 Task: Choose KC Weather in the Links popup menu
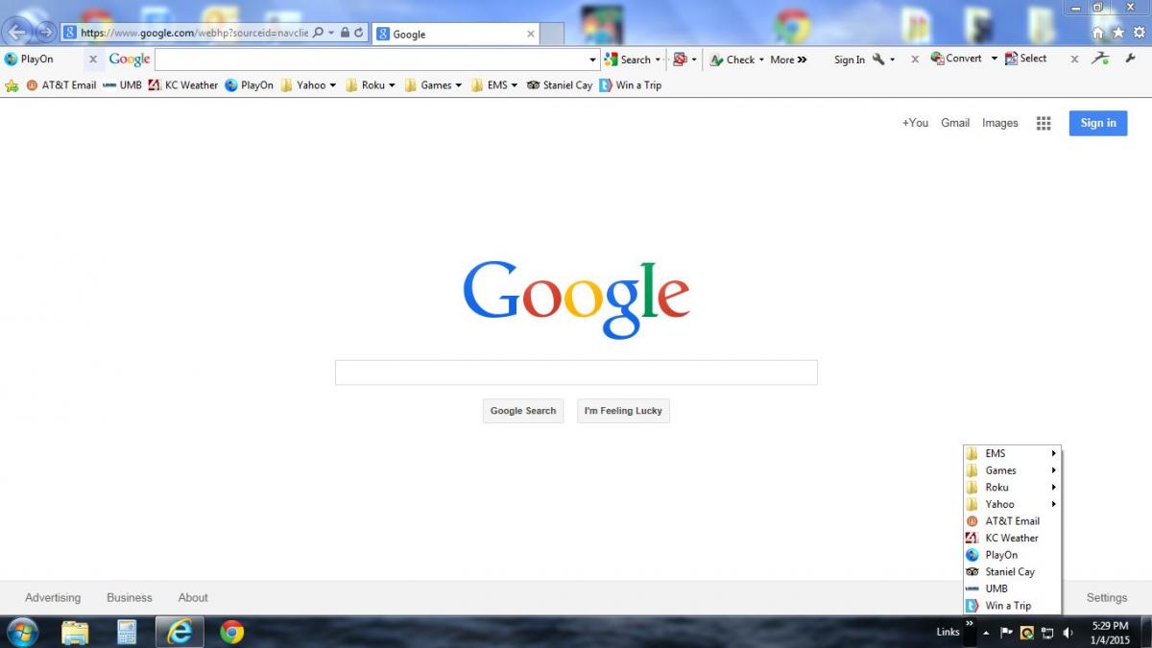point(1012,539)
